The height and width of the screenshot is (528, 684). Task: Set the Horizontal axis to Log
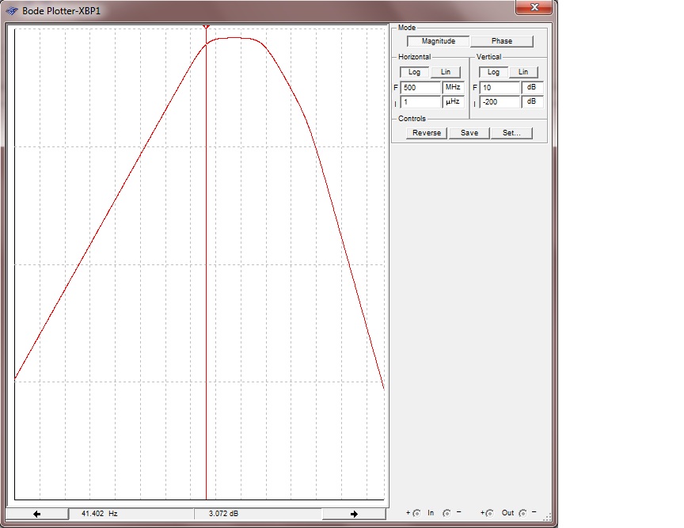click(x=414, y=72)
